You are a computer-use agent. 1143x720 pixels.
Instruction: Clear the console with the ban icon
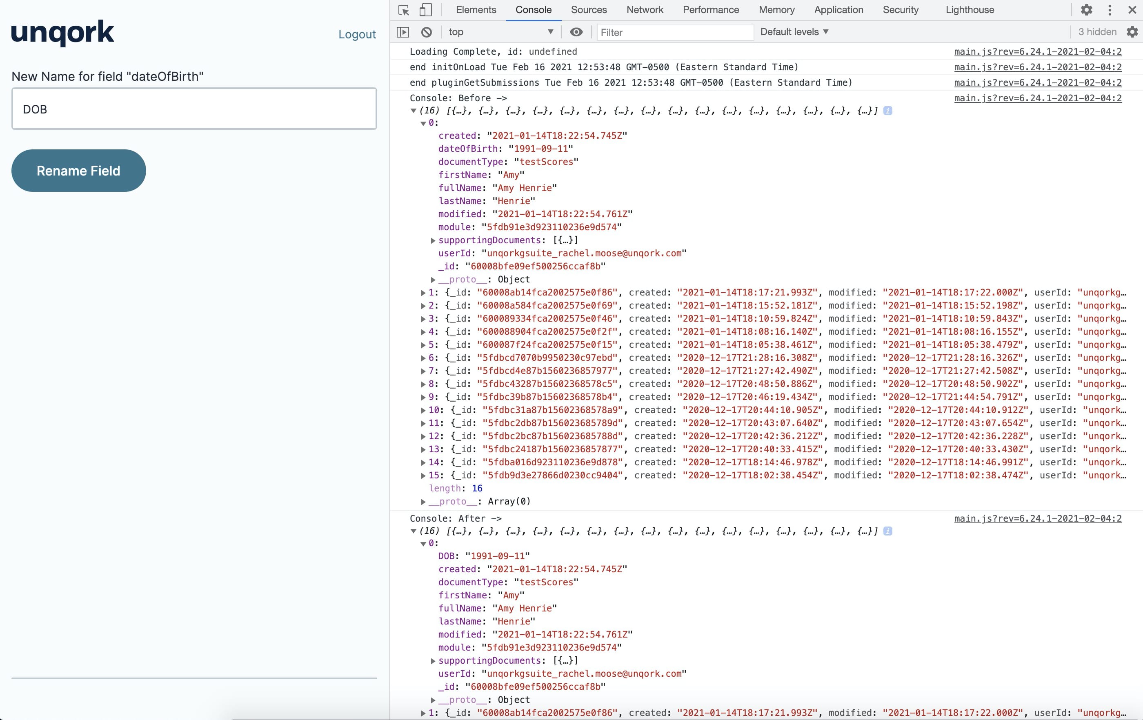click(x=426, y=32)
